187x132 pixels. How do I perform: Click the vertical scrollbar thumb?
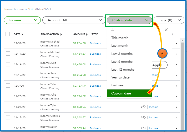coord(182,86)
